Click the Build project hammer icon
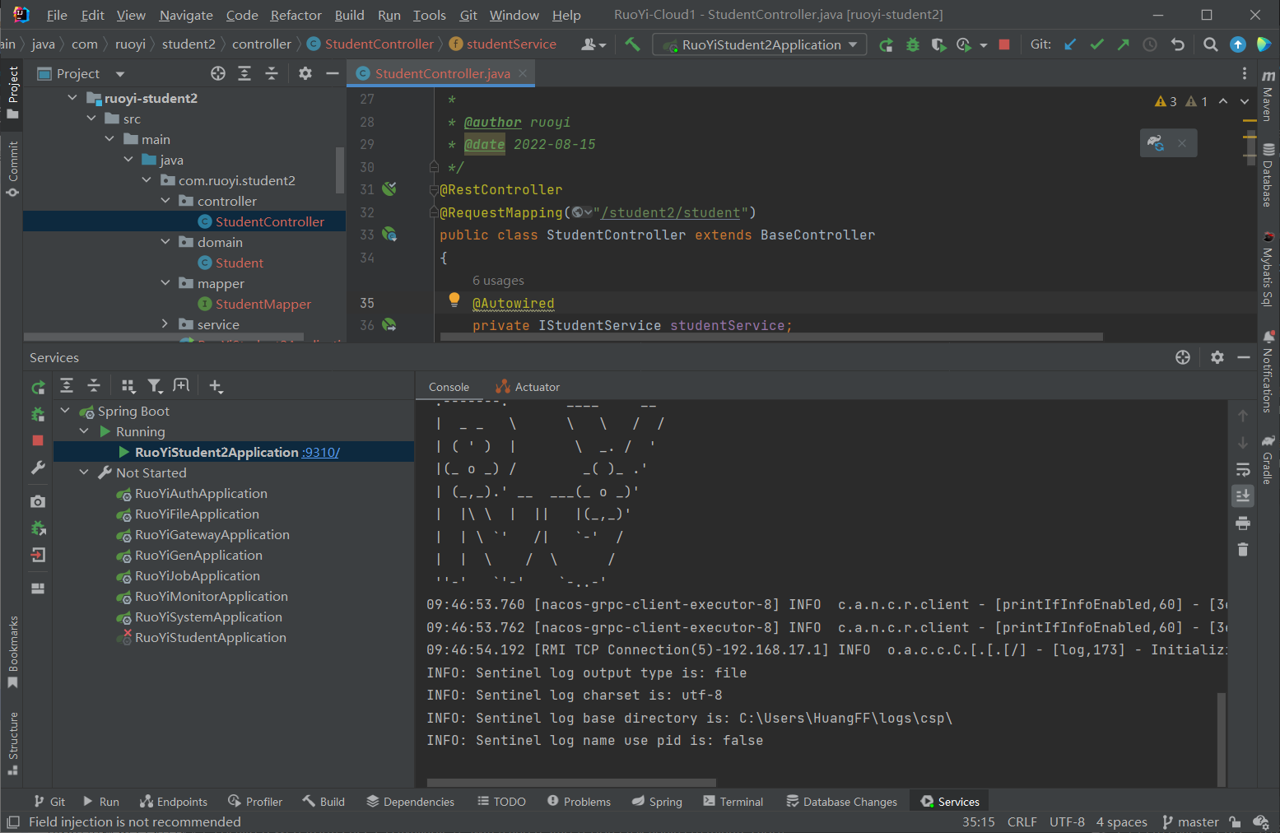This screenshot has width=1280, height=833. pos(632,44)
